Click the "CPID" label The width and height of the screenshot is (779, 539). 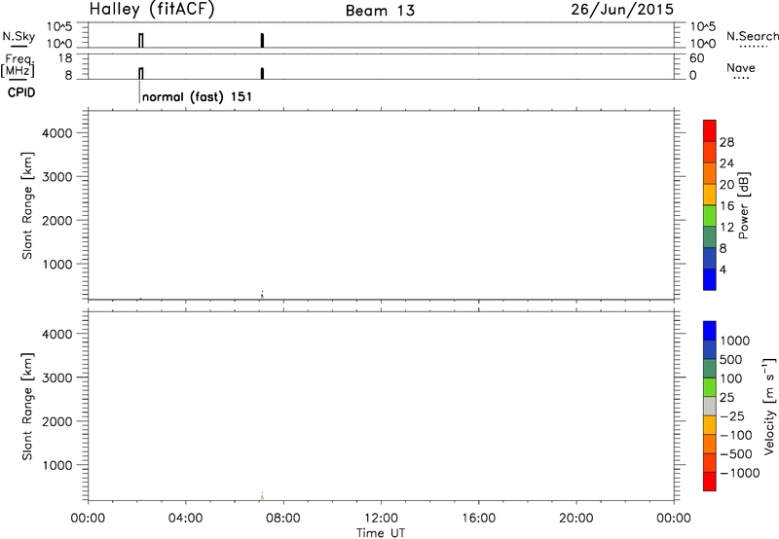pyautogui.click(x=21, y=92)
